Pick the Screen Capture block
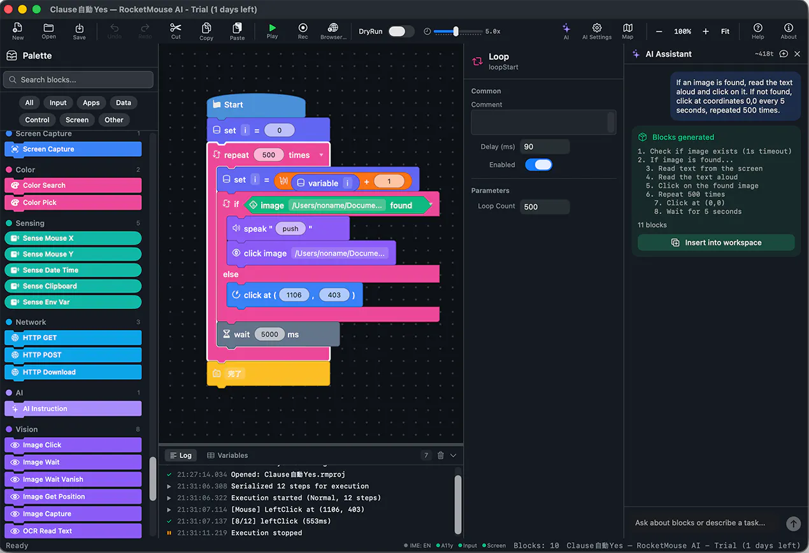This screenshot has height=553, width=809. click(x=73, y=149)
